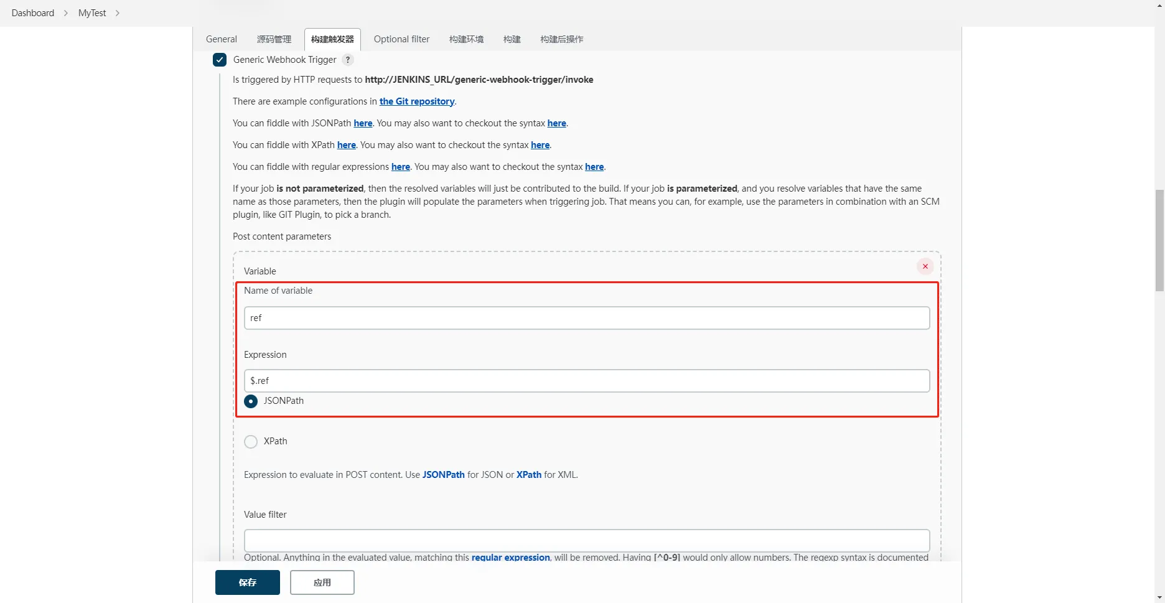This screenshot has width=1165, height=603.
Task: Open the blue JSONPath documentation link
Action: tap(443, 475)
